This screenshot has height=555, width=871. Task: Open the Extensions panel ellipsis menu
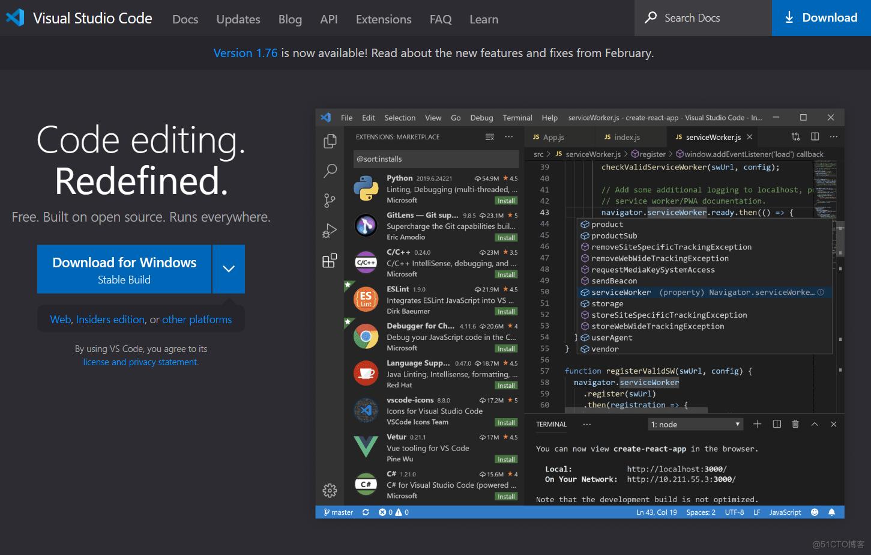pyautogui.click(x=508, y=137)
